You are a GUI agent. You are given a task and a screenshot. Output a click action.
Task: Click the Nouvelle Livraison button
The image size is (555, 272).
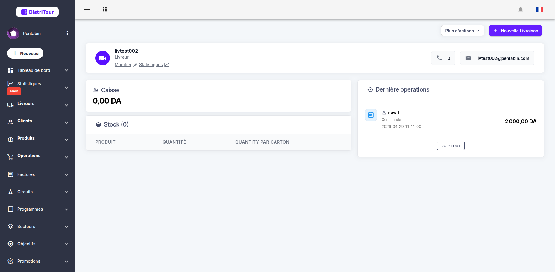(x=515, y=31)
